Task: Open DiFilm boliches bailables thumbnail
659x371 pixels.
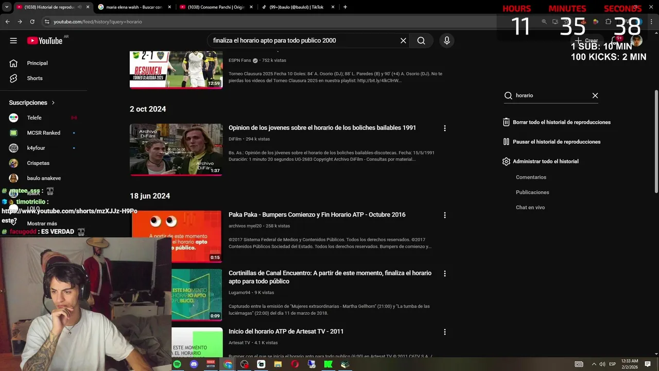Action: click(176, 149)
